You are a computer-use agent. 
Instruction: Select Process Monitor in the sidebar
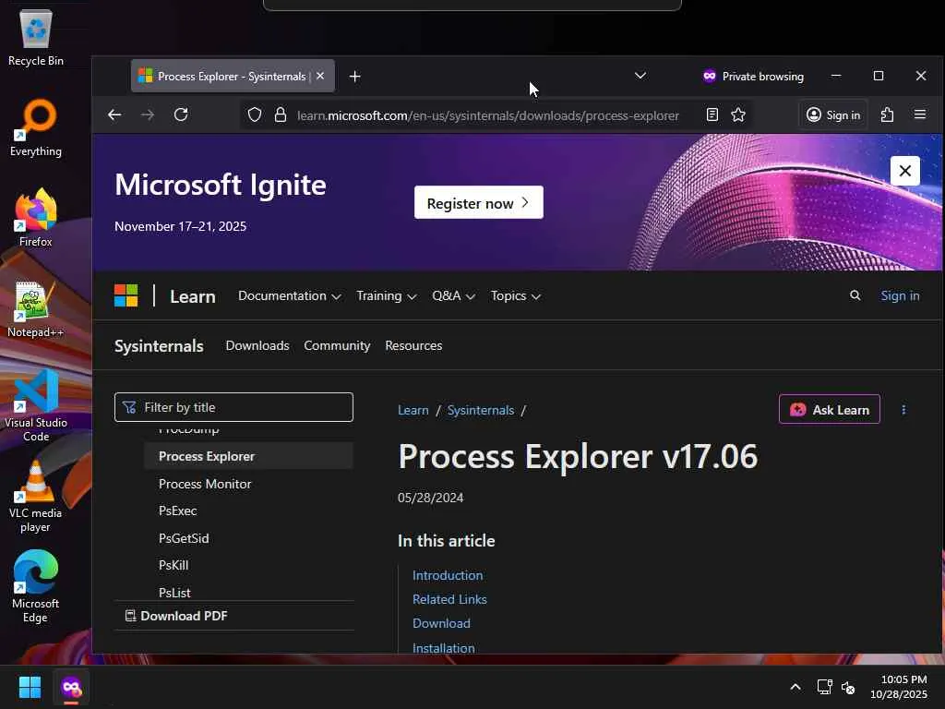click(x=205, y=484)
